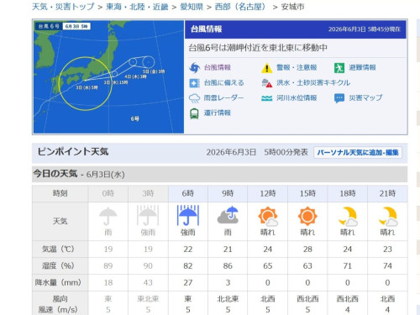Click the 15時 sunny icon
The image size is (420, 315).
coord(307,216)
